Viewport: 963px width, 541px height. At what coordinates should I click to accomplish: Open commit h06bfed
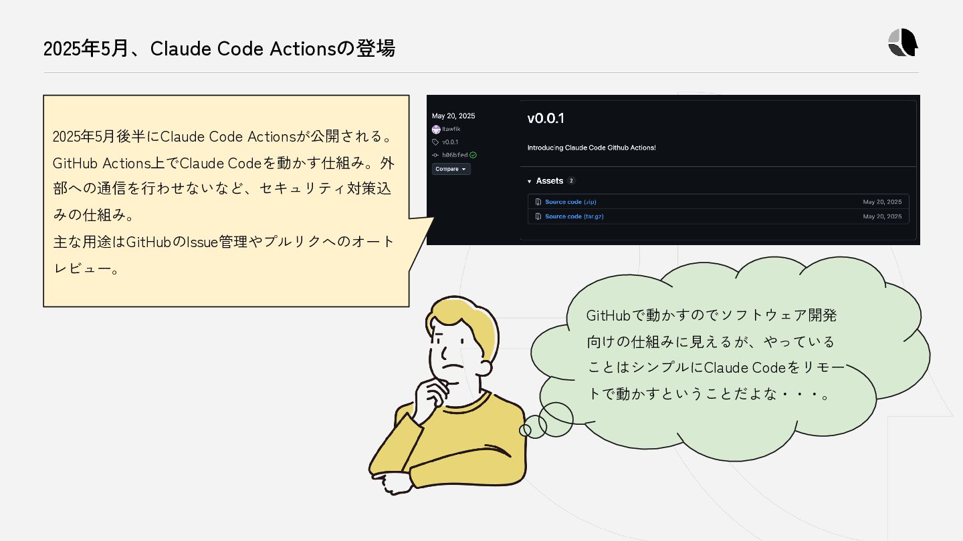[455, 155]
